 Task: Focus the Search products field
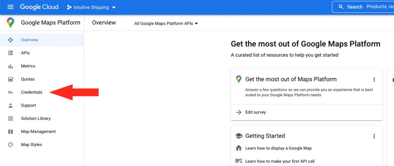[x=363, y=7]
